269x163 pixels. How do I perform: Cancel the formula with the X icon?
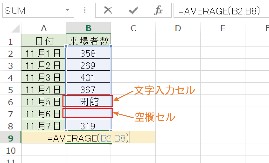coord(108,10)
